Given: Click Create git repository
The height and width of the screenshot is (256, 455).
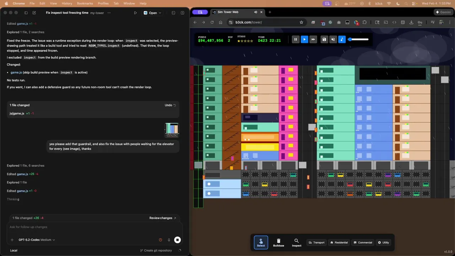Looking at the screenshot, I should tap(156, 251).
